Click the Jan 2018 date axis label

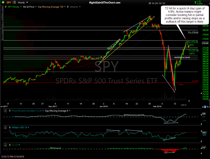click(104, 106)
